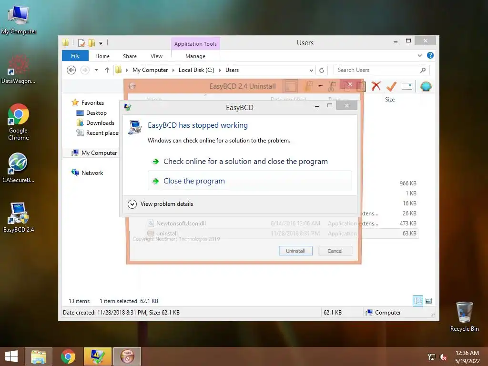Switch to details view in Explorer status bar
Image resolution: width=488 pixels, height=366 pixels.
tap(417, 301)
